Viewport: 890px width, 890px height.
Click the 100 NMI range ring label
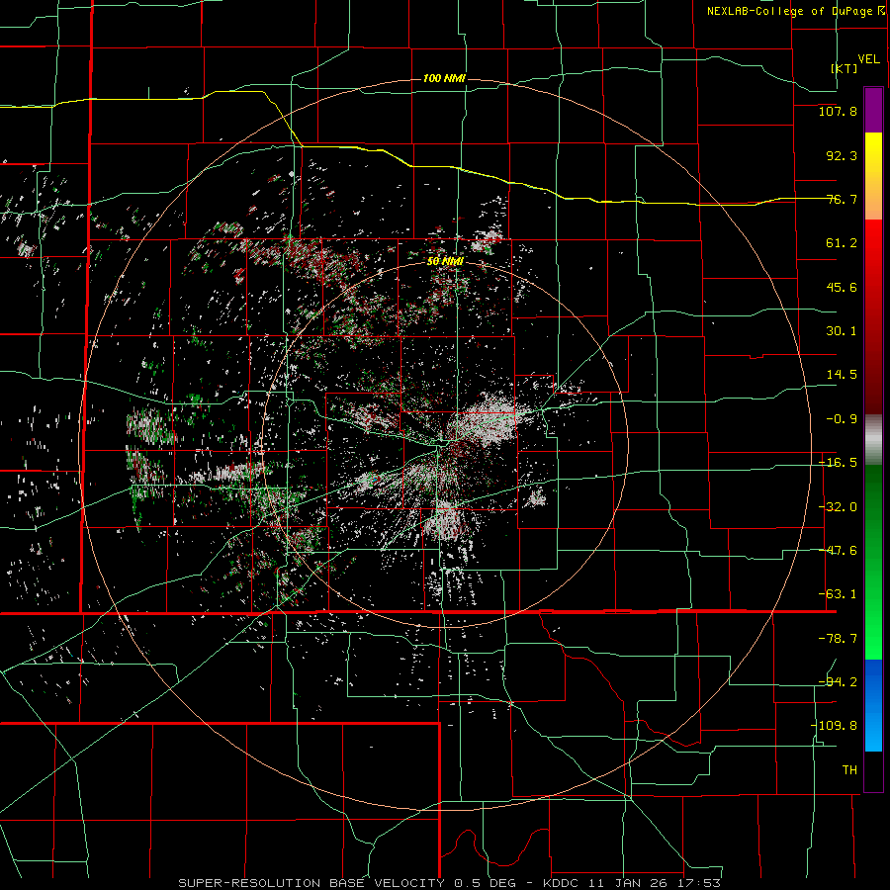click(444, 78)
